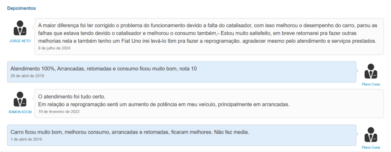Click Pierre Costa's avatar beside the 'Carro ficou muito bom' testimonial

point(371,135)
